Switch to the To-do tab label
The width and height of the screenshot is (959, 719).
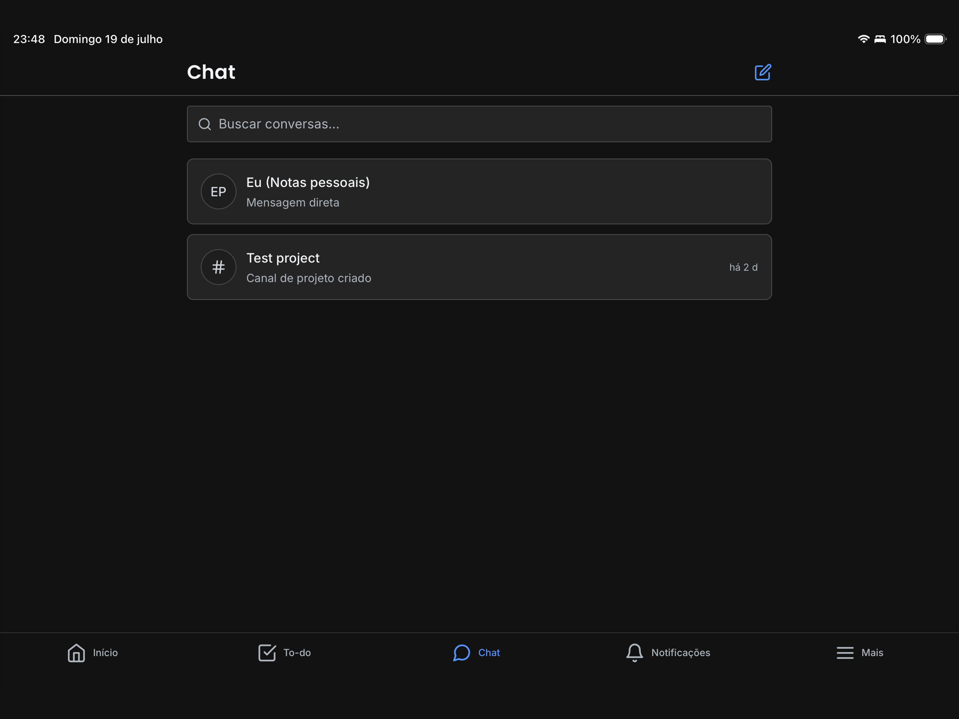click(297, 653)
